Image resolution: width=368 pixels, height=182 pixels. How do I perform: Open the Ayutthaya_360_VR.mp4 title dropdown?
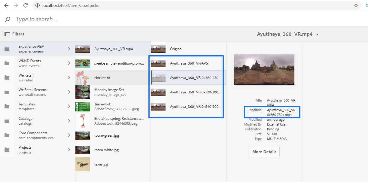tap(318, 34)
